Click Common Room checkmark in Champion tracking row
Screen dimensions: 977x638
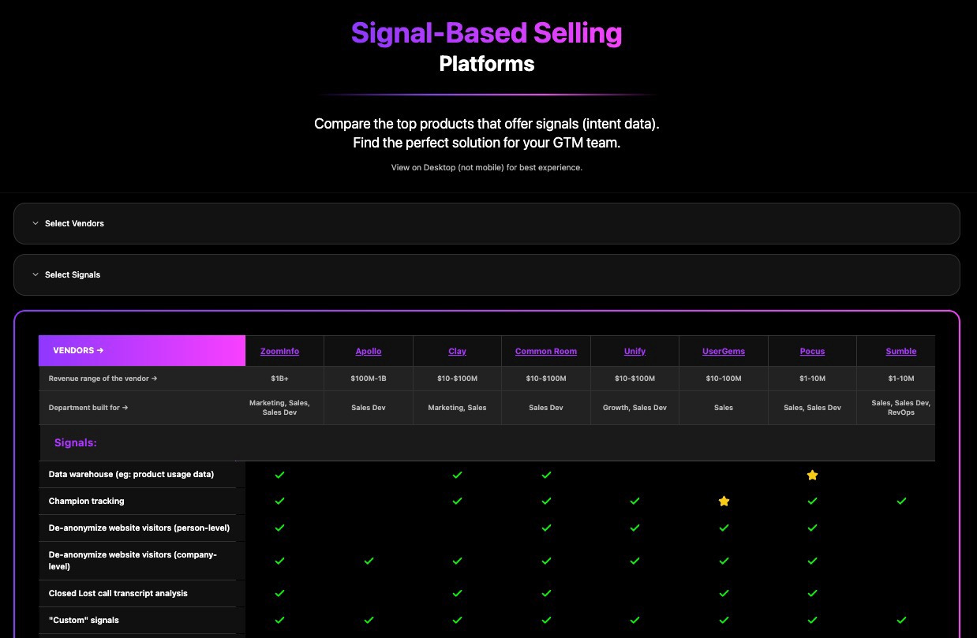(x=546, y=501)
